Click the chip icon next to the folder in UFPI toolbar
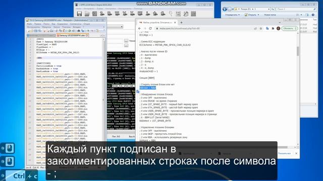Screen dimensions: 323x181 click(94, 14)
